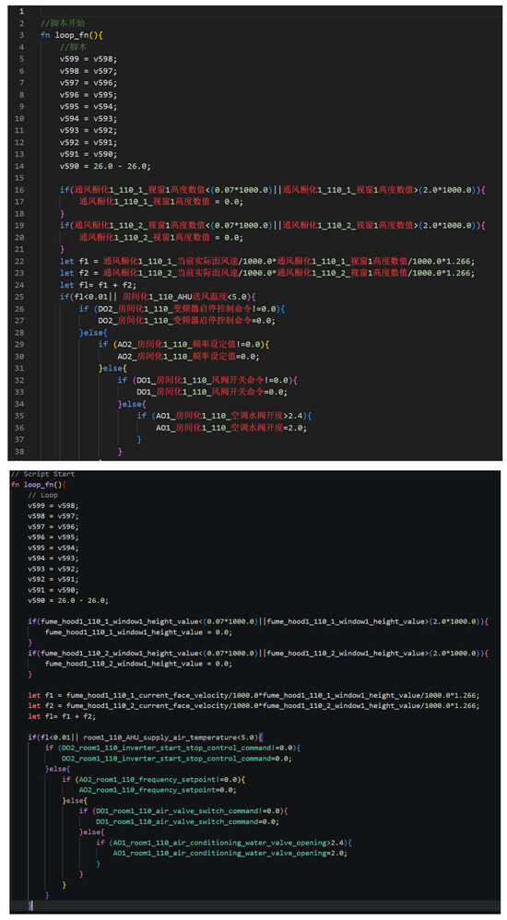Click the DO2_room1_110_inverter_start_stop_control_command=0.0 assignment
The width and height of the screenshot is (507, 920).
click(177, 758)
